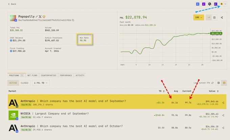Click the Avg column header

pyautogui.click(x=176, y=91)
